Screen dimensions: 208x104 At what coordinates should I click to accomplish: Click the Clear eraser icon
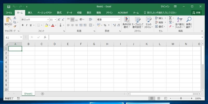(x=170, y=27)
